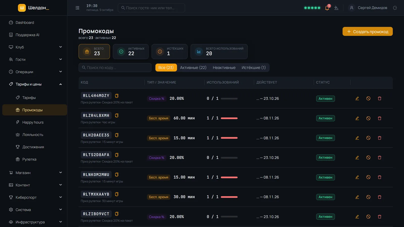Image resolution: width=404 pixels, height=227 pixels.
Task: Switch to Неактивные filter tab
Action: [224, 68]
